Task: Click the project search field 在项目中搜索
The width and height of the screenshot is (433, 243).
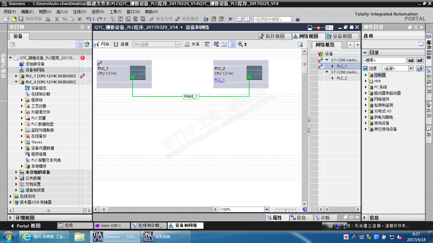Action: pyautogui.click(x=272, y=20)
